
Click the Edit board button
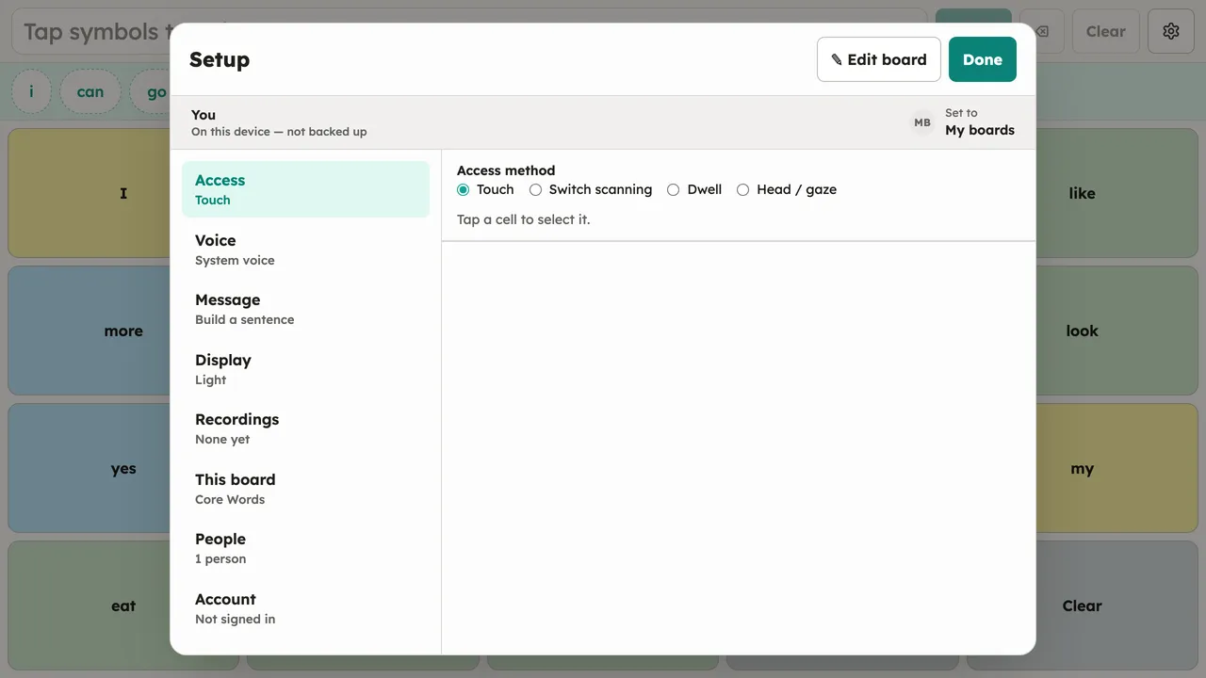point(879,59)
